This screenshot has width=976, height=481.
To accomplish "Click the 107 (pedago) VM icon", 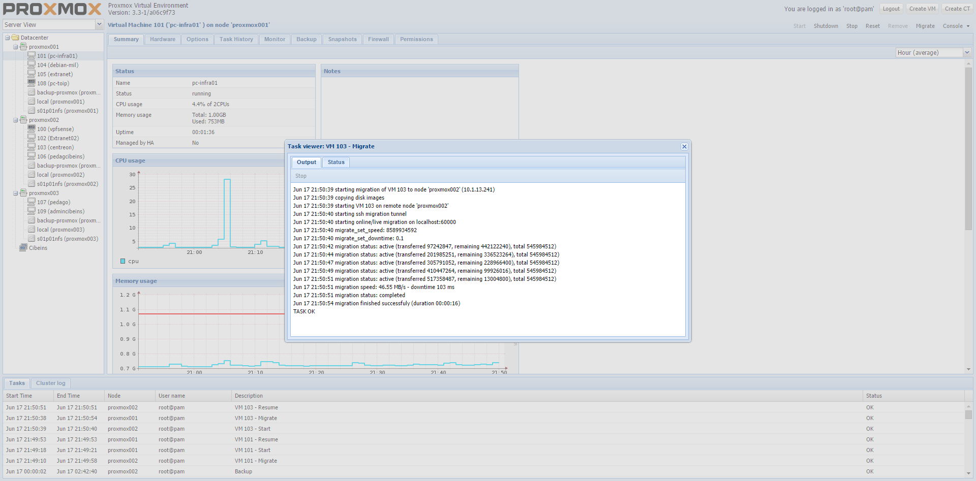I will [32, 202].
